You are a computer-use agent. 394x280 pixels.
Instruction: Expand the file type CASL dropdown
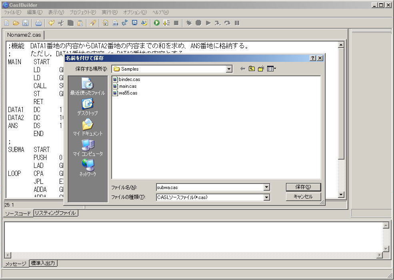pos(266,197)
